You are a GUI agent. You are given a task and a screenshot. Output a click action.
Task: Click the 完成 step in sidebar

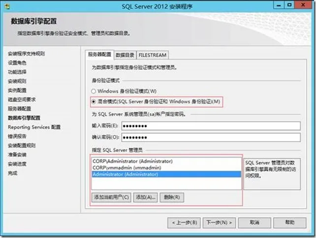coord(12,173)
